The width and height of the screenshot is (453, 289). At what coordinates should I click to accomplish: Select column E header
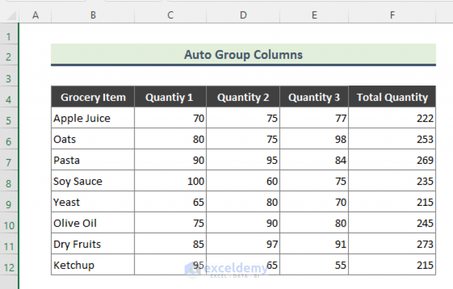pos(314,15)
